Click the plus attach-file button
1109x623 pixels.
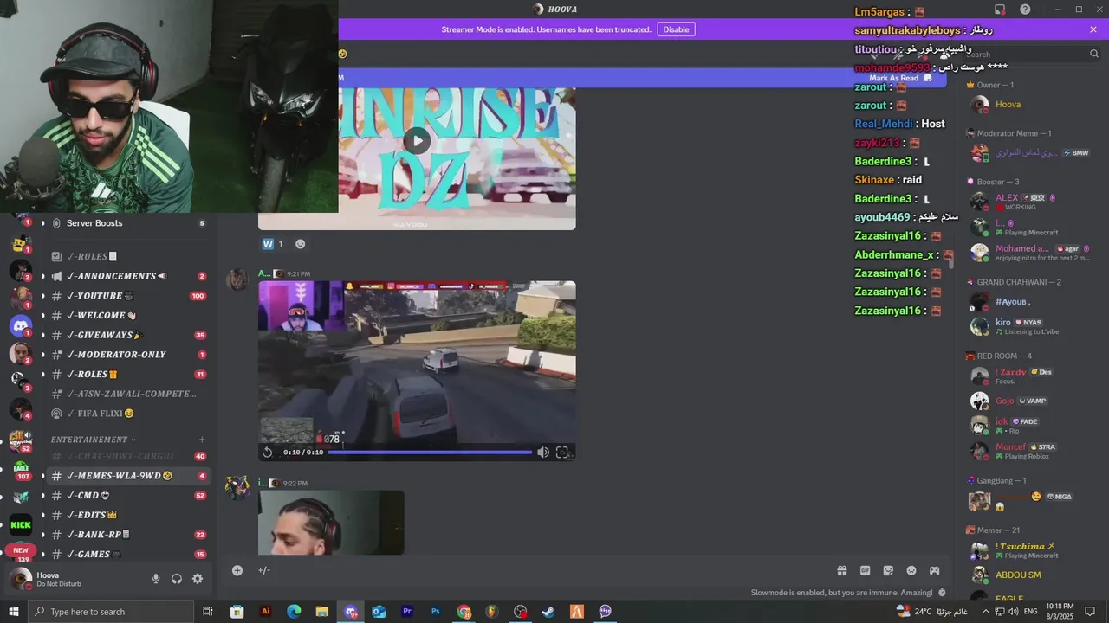(237, 570)
